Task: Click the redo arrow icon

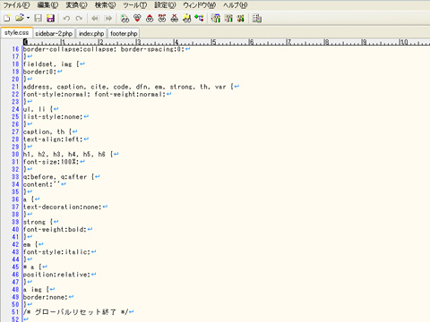Action: point(79,19)
